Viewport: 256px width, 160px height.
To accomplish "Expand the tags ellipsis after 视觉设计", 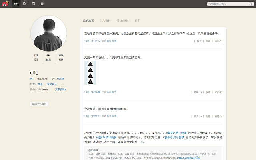I will point(63,84).
